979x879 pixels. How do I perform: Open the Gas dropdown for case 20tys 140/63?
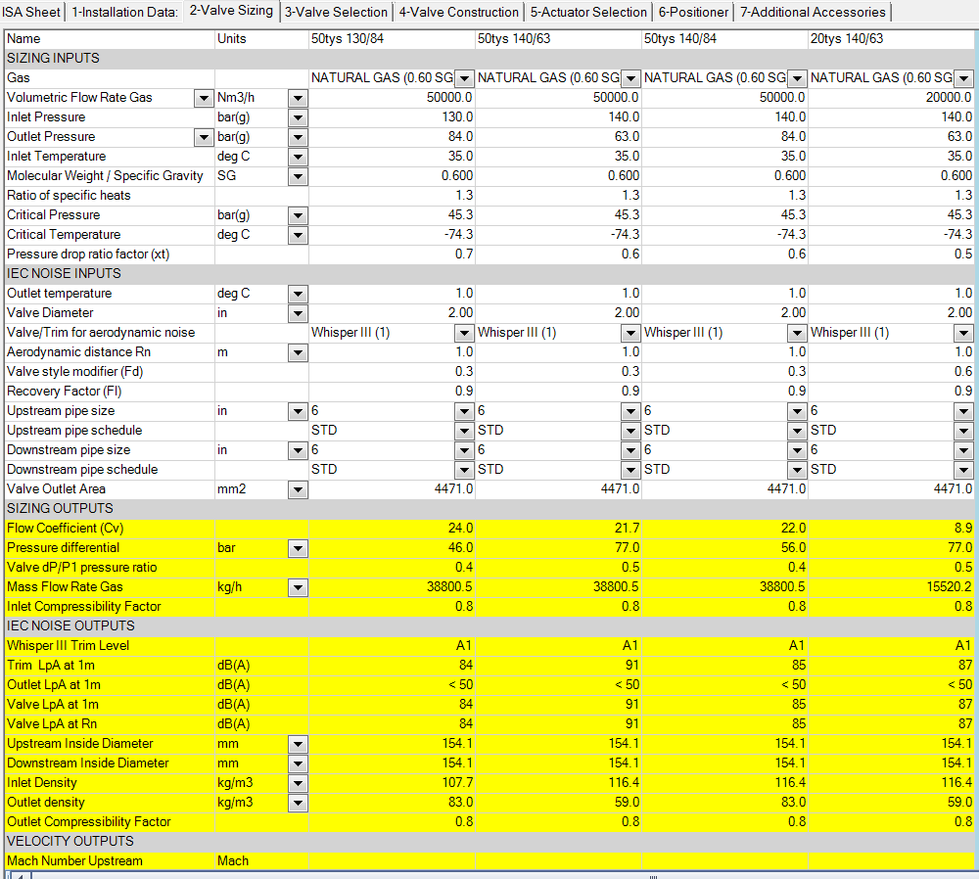coord(963,78)
